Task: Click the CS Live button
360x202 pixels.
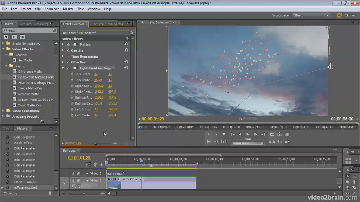Action: [x=346, y=15]
